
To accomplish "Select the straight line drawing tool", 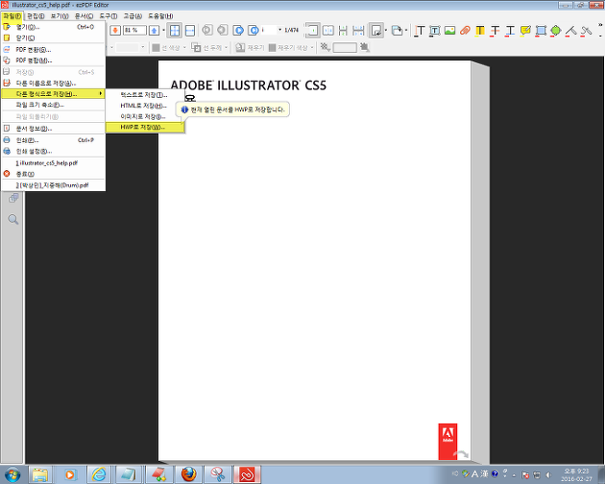I will click(571, 31).
